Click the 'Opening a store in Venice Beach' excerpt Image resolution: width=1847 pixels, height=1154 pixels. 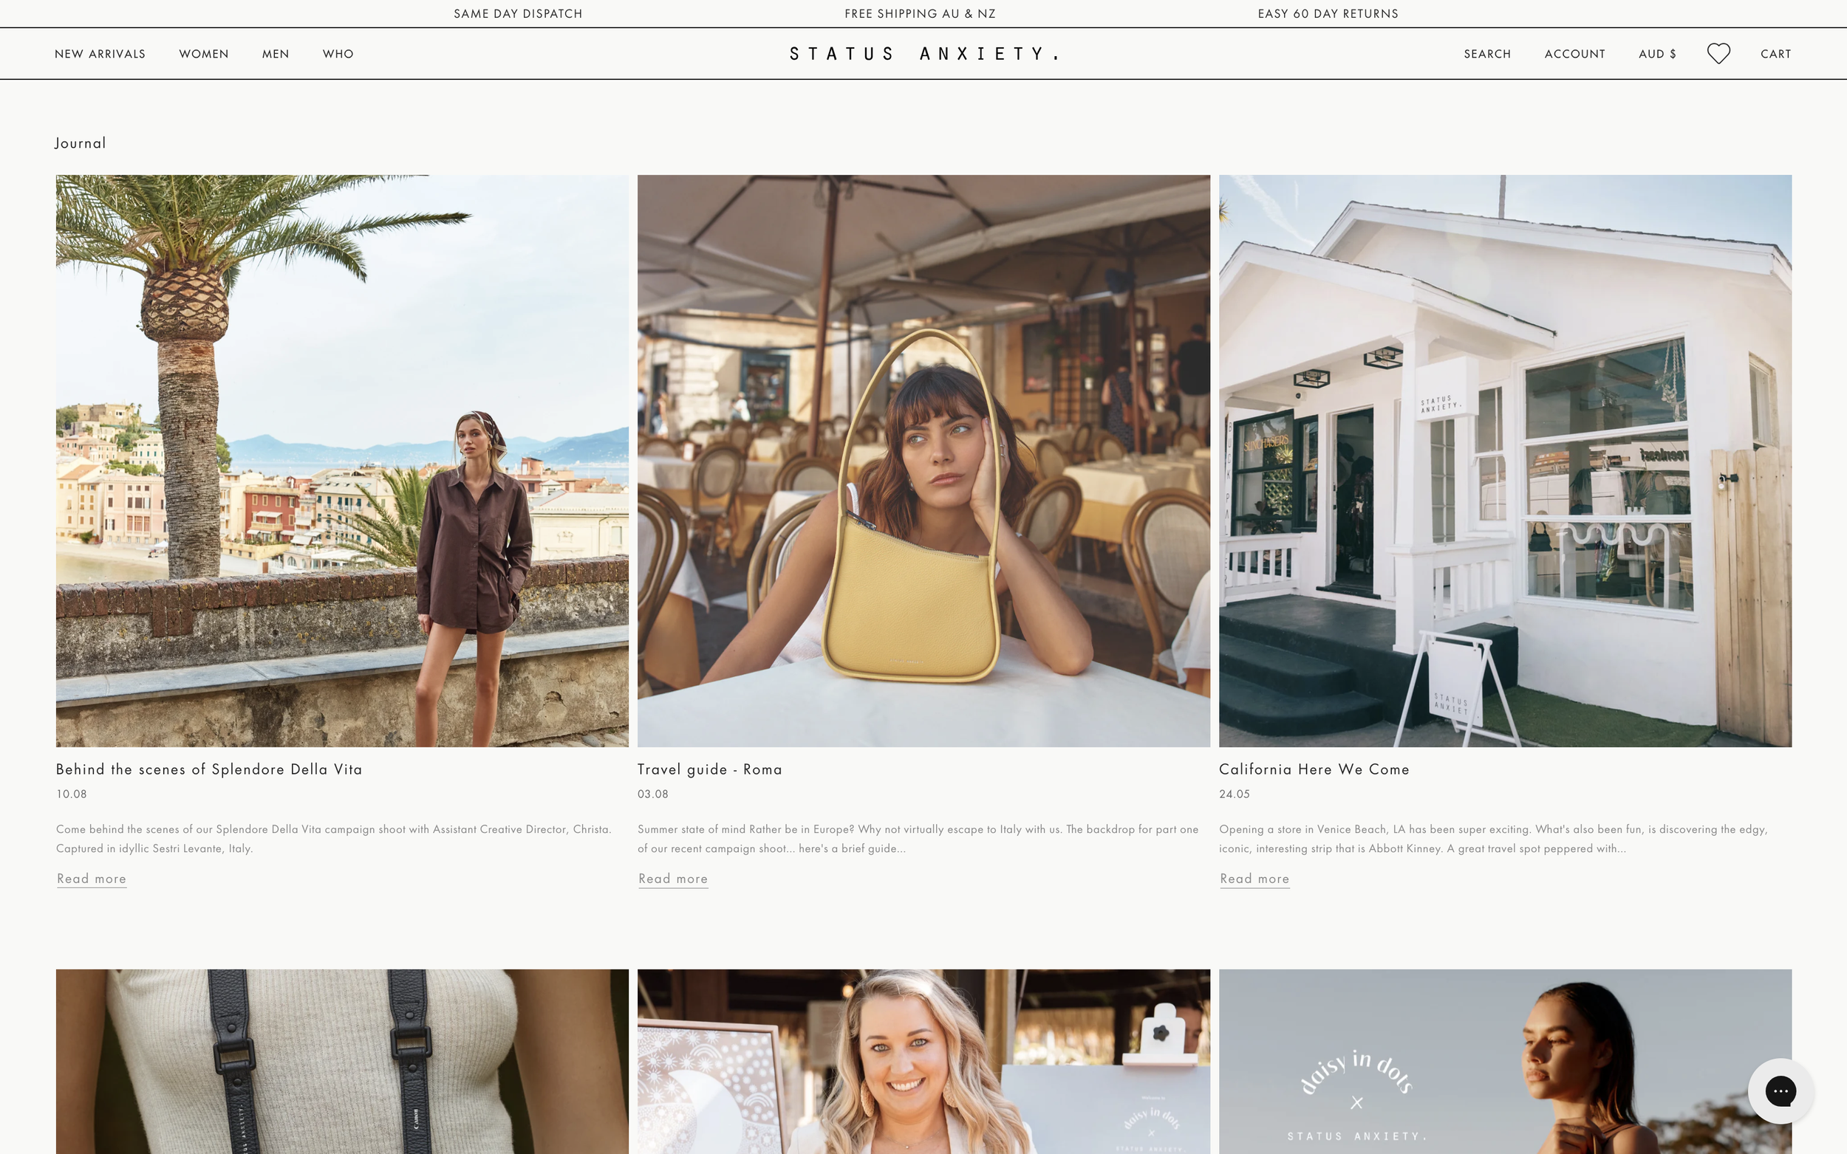1492,839
